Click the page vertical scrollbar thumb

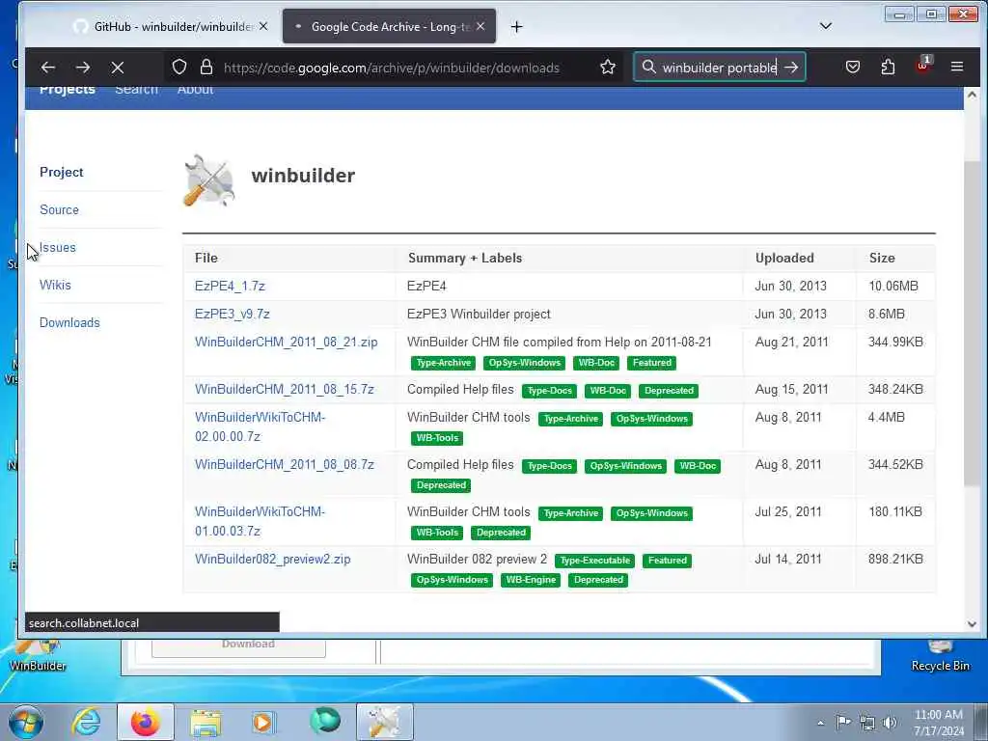point(972,323)
